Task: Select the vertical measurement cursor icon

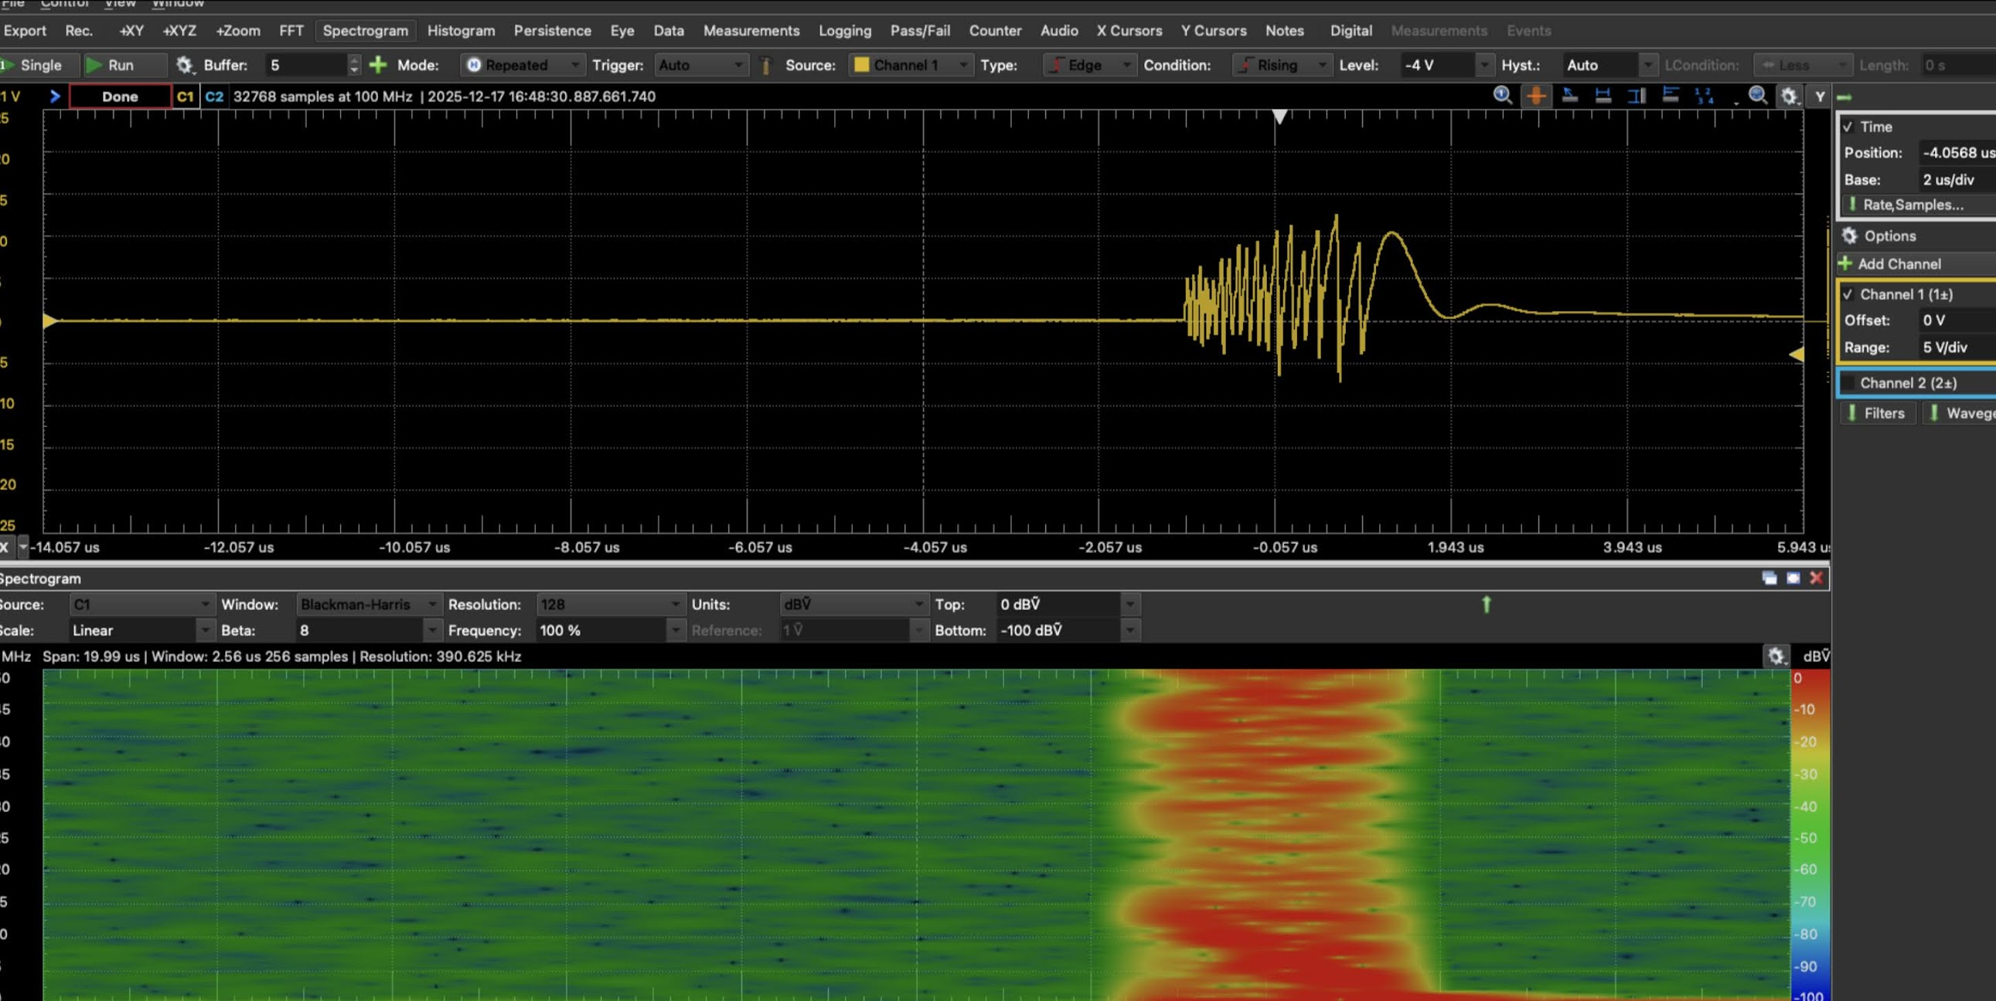Action: 1637,96
